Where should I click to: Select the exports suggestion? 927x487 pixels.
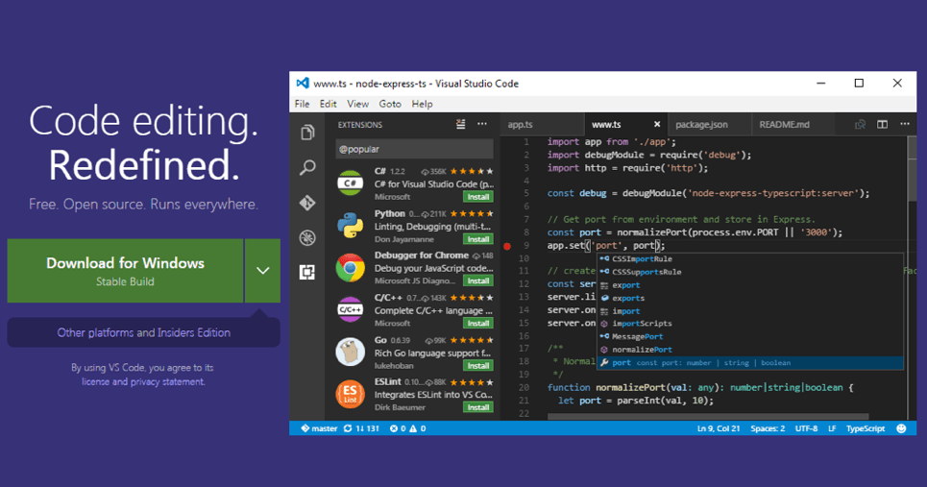[x=750, y=298]
